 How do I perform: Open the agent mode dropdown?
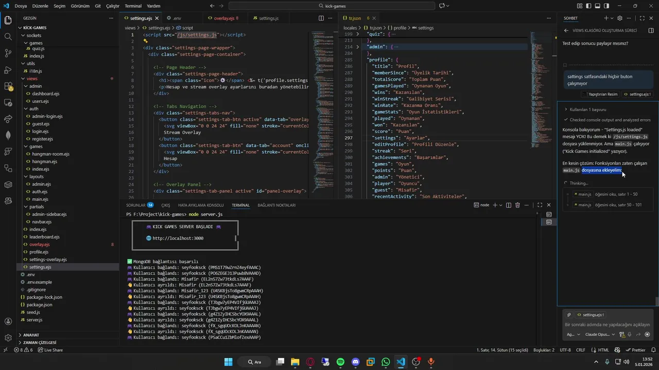tap(573, 335)
